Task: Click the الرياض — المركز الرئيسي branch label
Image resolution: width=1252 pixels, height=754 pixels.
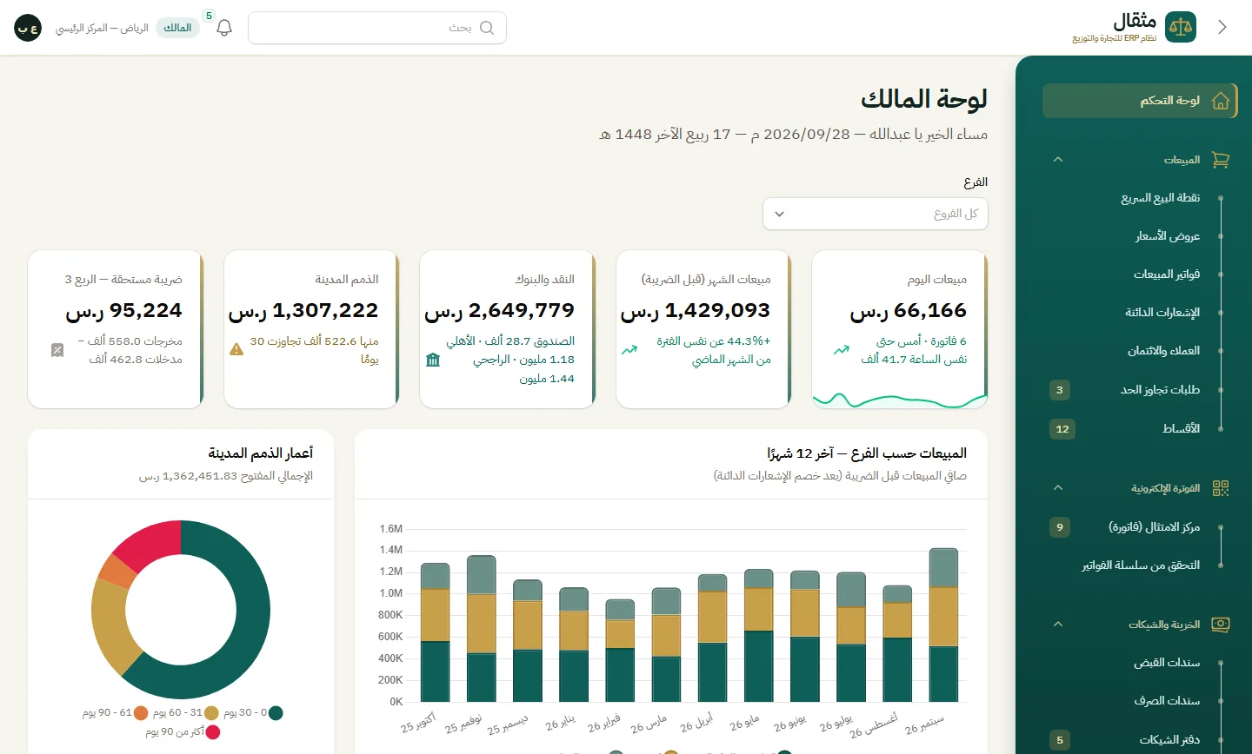Action: coord(102,28)
